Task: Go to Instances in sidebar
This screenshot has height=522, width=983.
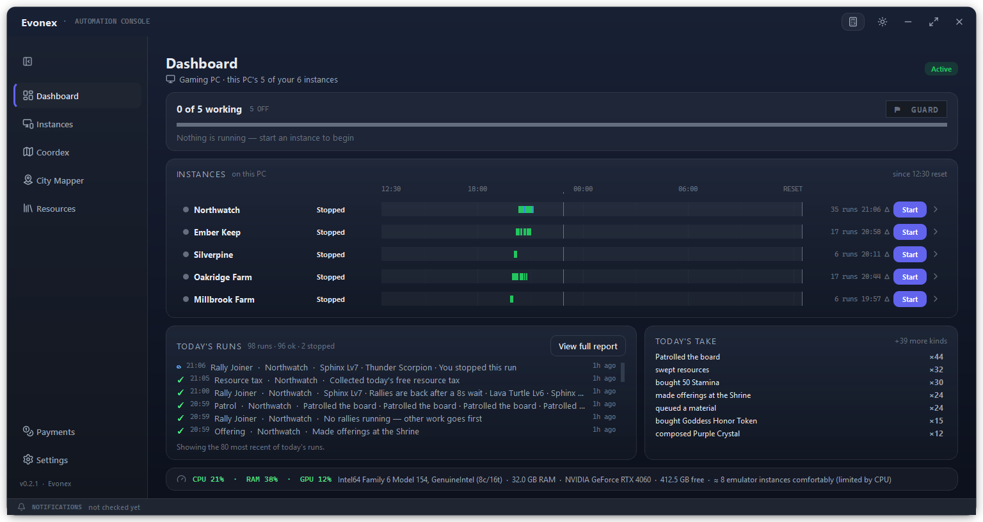Action: click(x=77, y=124)
